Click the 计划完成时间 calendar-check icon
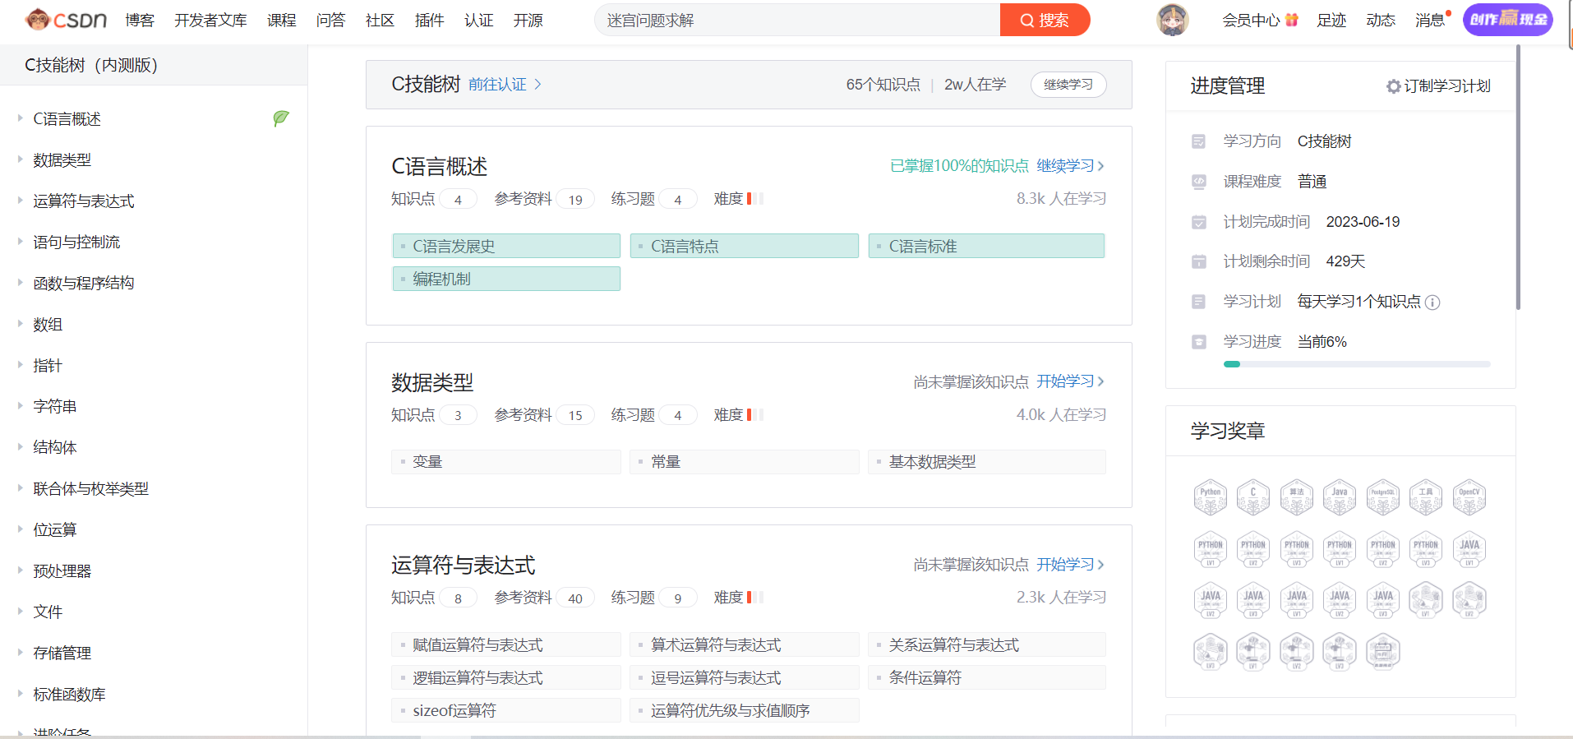This screenshot has width=1573, height=739. [x=1198, y=222]
